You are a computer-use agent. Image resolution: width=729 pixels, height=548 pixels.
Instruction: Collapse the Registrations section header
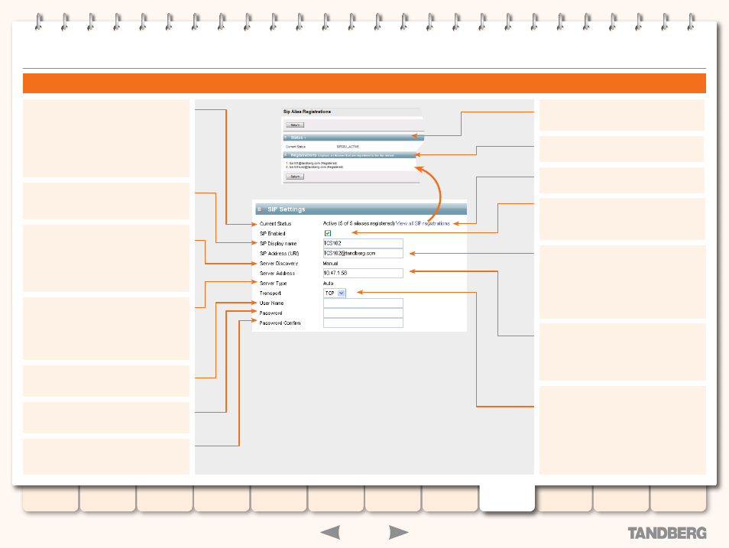click(286, 155)
